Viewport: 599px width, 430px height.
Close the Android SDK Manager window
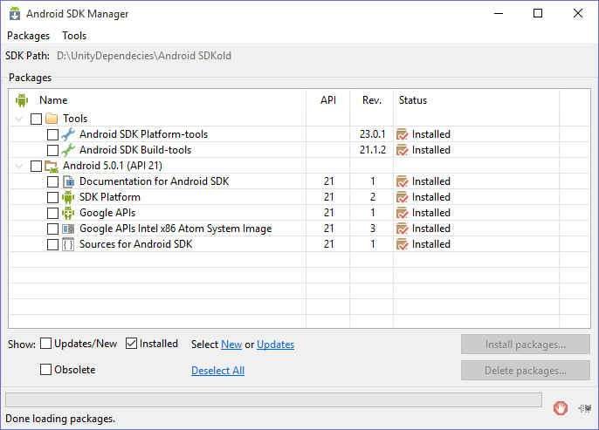578,13
